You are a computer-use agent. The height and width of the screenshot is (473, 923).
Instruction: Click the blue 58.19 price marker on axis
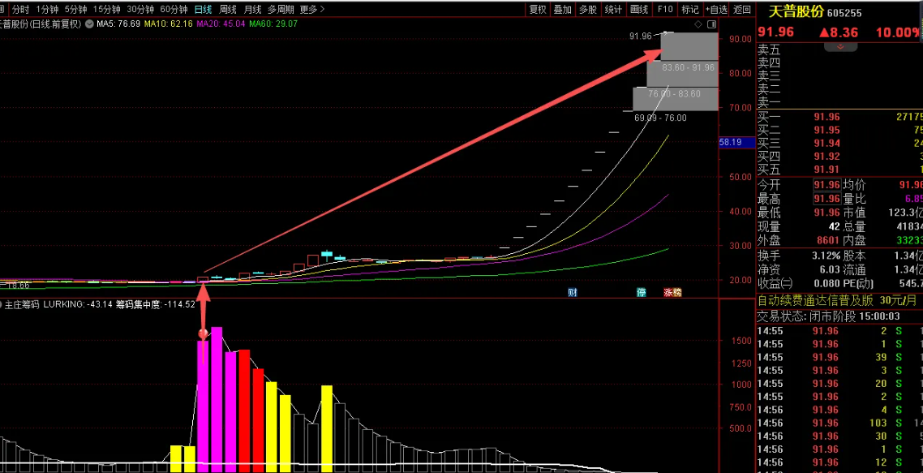731,143
